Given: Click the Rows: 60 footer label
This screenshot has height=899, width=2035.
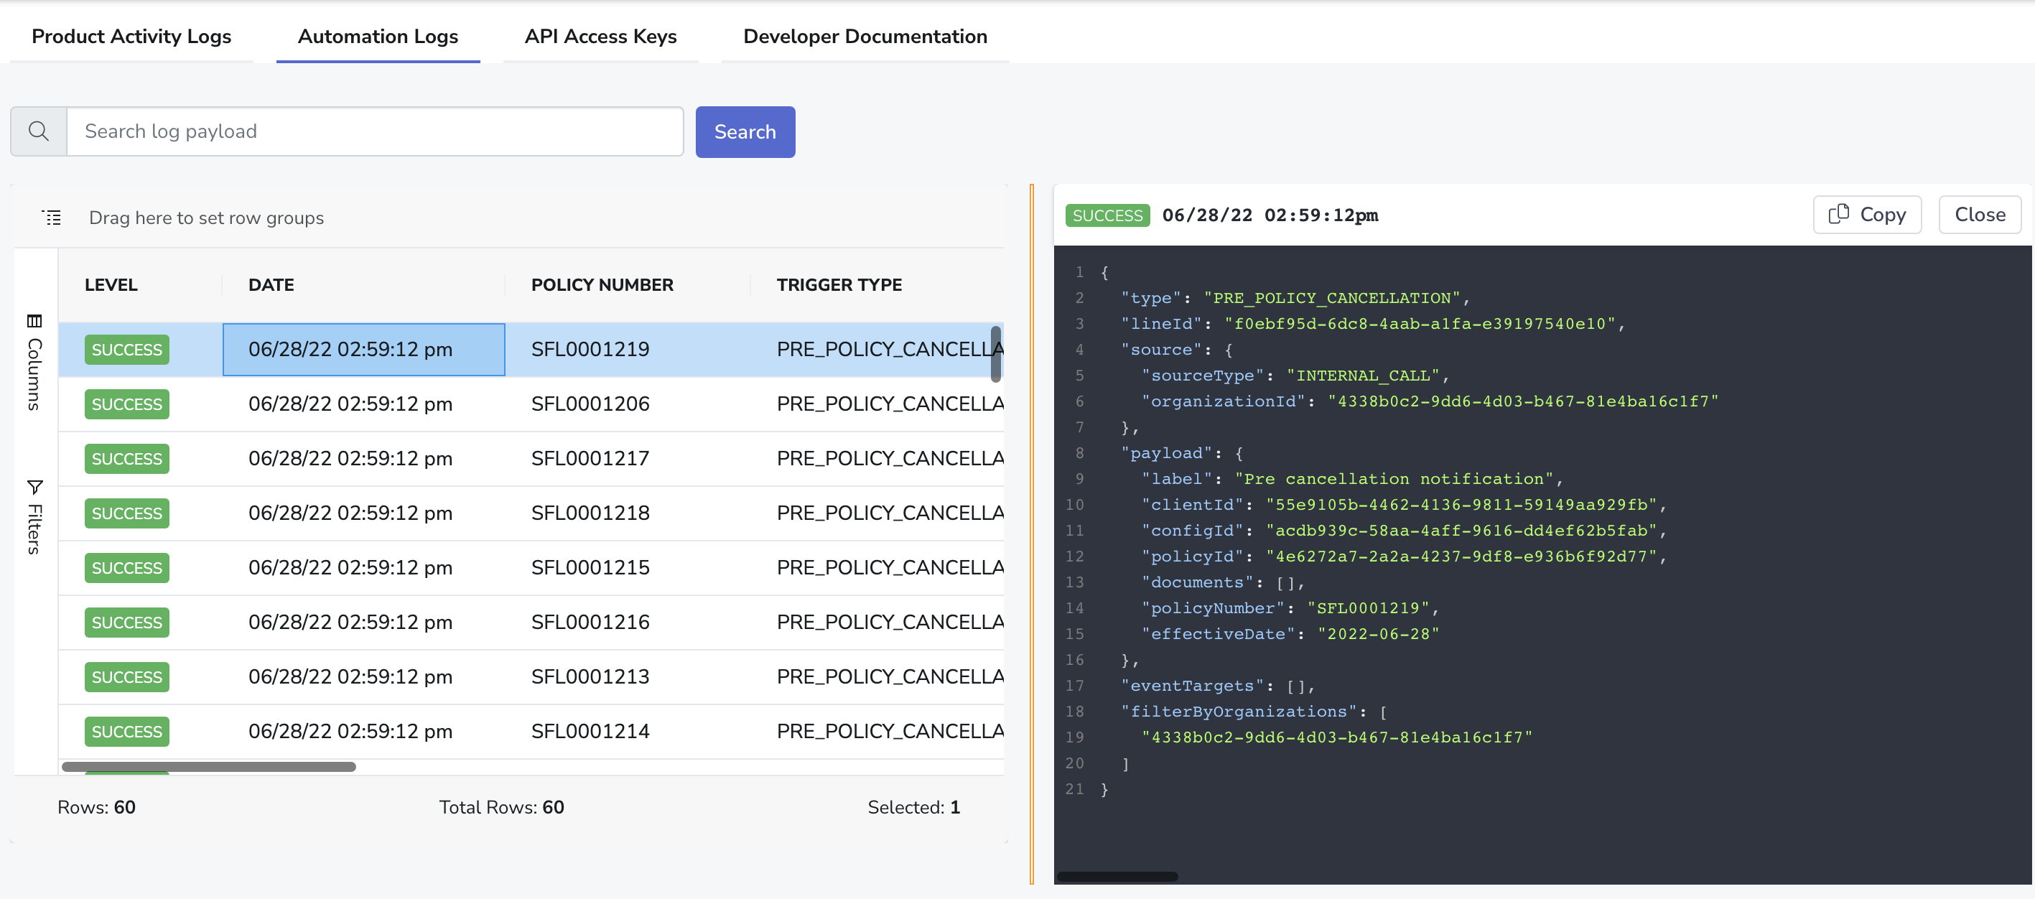Looking at the screenshot, I should pyautogui.click(x=96, y=806).
